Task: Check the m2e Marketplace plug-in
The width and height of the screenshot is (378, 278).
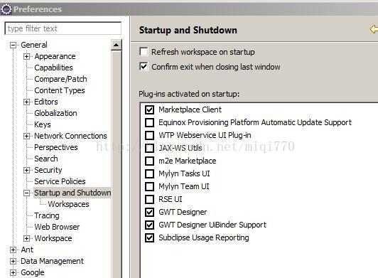Action: [x=149, y=161]
